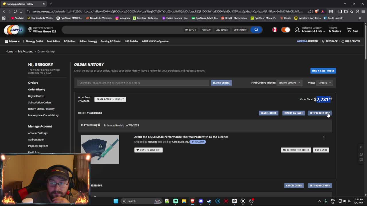Viewport: 367px width, 206px height.
Task: Open the Feed | LinkedIn bookmark
Action: [333, 18]
